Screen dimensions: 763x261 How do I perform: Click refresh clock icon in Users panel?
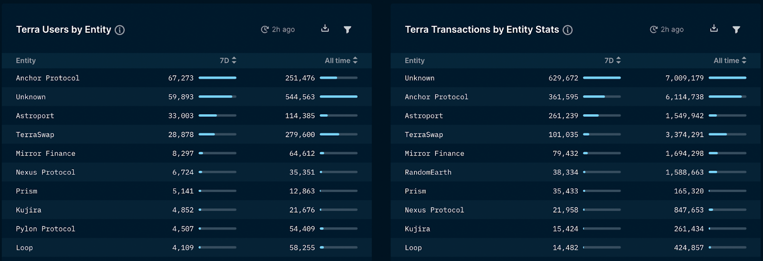tap(265, 29)
